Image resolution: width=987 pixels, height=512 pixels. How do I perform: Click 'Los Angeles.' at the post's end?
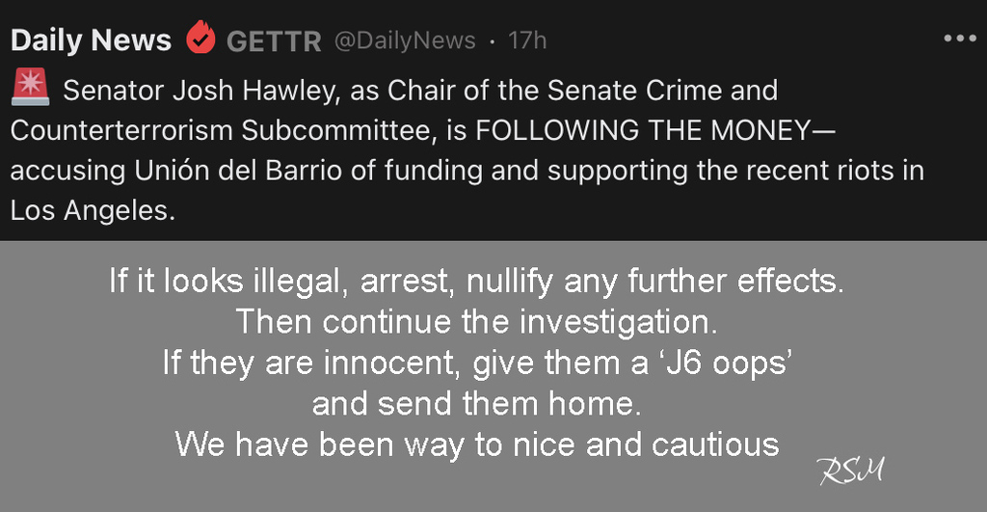93,211
